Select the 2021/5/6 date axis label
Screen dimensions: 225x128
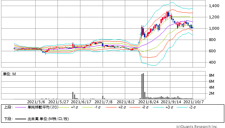pyautogui.click(x=36, y=102)
